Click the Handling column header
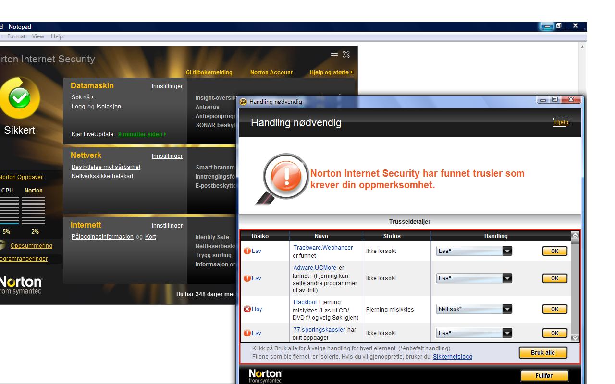The height and width of the screenshot is (384, 615). pos(496,236)
